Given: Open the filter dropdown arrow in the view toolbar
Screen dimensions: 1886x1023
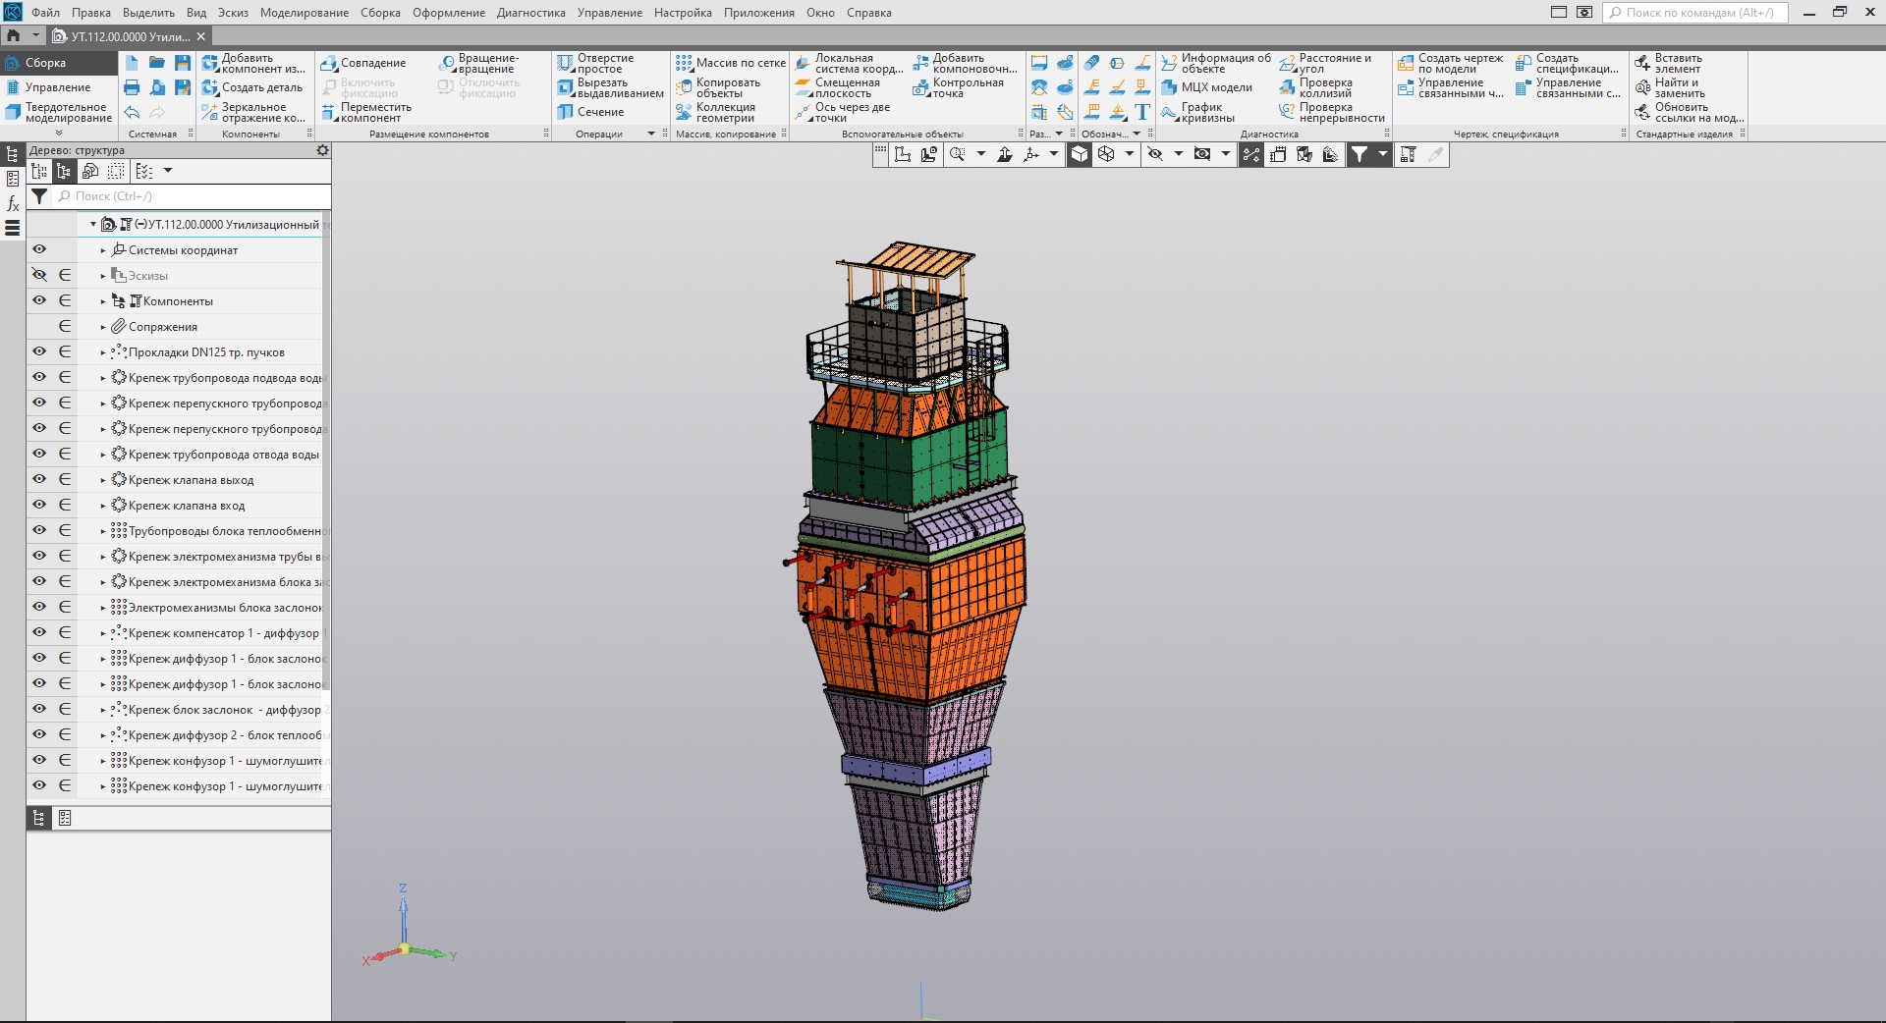Looking at the screenshot, I should (1382, 154).
